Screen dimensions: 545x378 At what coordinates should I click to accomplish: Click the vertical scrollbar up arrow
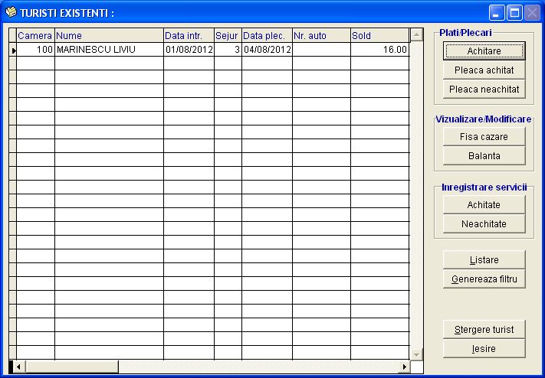point(417,34)
